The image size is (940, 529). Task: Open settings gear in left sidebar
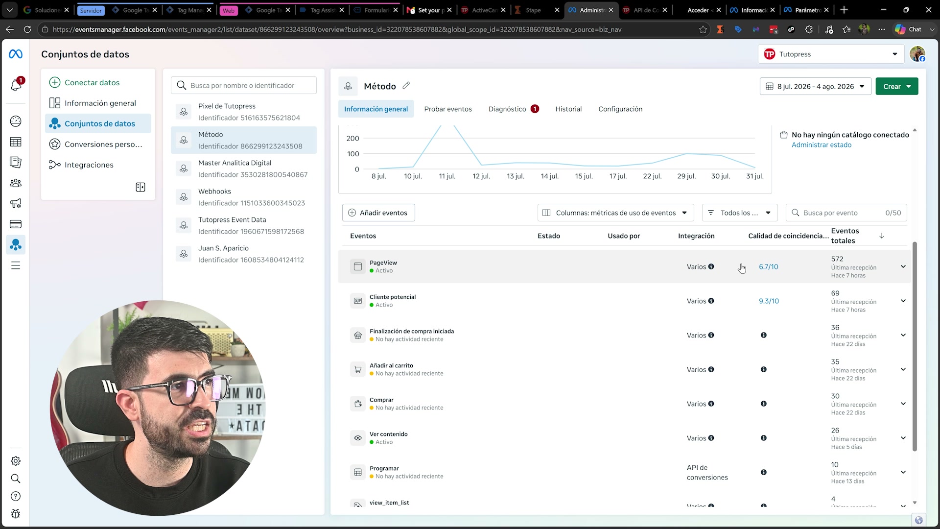tap(16, 461)
